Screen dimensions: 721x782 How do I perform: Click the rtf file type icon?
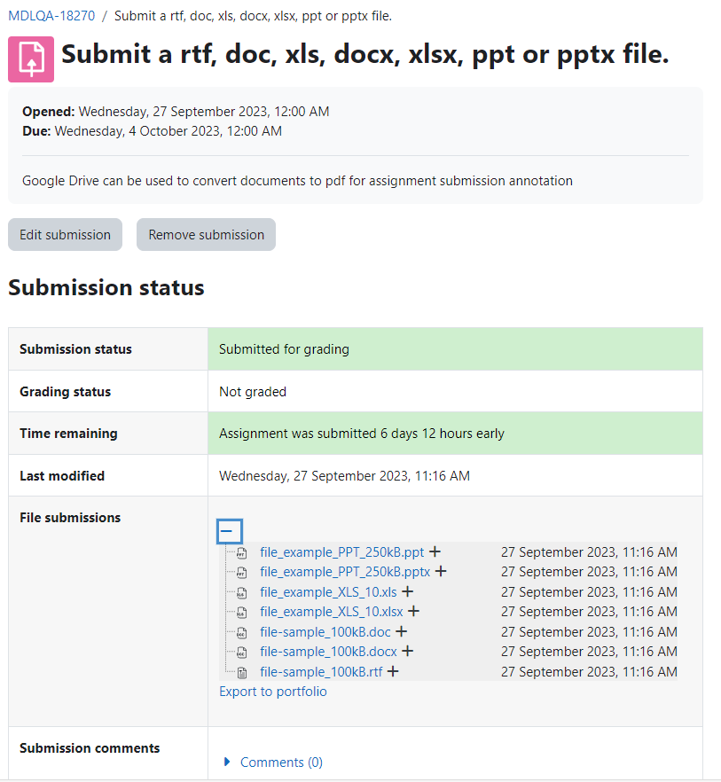click(x=242, y=672)
